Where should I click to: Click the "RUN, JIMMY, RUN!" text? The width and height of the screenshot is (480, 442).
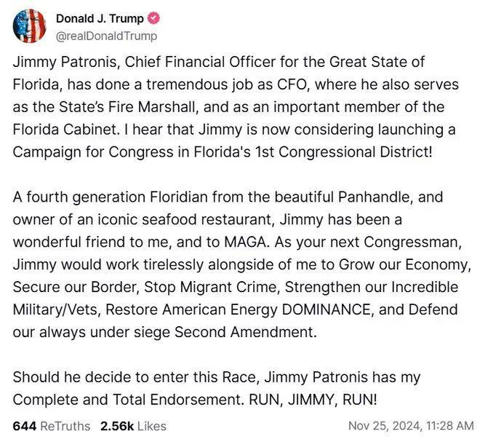pos(313,400)
